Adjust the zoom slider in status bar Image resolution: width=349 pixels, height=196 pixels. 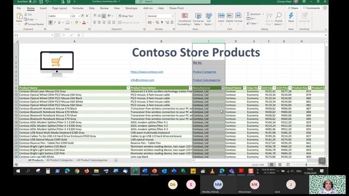tap(306, 164)
